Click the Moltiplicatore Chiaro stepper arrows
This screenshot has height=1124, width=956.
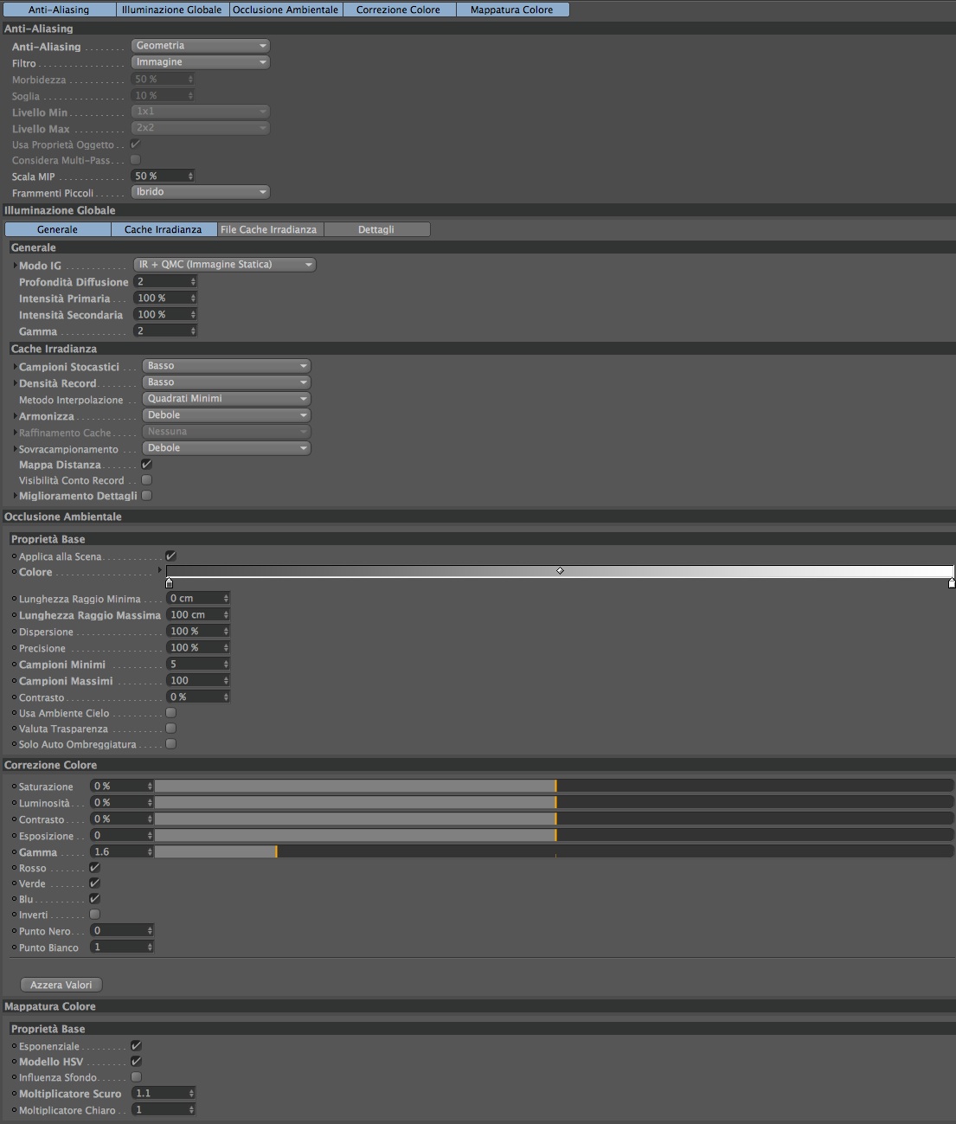(191, 1110)
